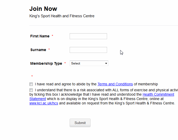Click the Membership Type label

46,64
